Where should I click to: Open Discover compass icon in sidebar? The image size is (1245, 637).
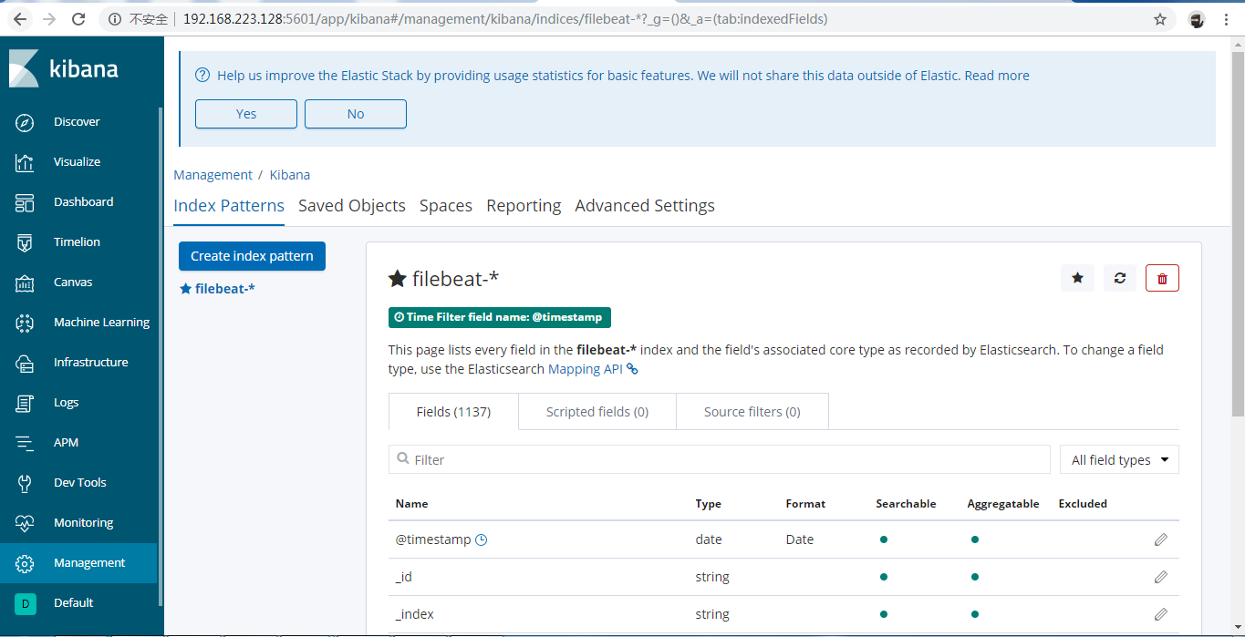coord(25,122)
